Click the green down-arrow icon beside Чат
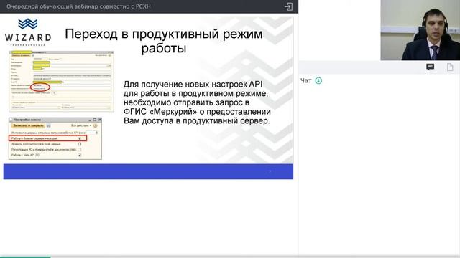460x258 pixels. click(x=318, y=80)
